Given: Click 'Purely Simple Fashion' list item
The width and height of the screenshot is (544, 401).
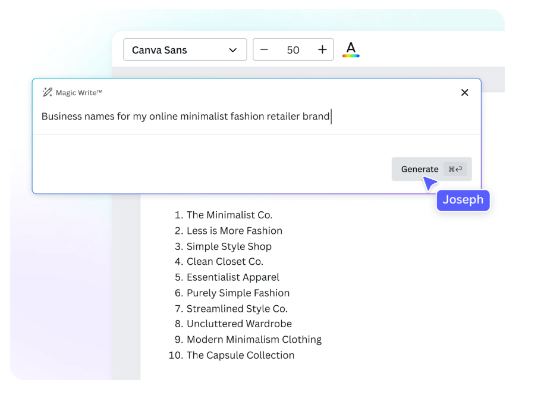Looking at the screenshot, I should pos(238,293).
